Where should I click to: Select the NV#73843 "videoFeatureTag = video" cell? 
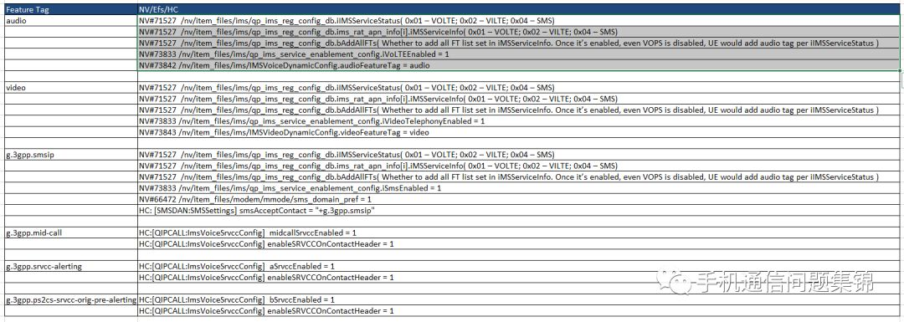click(x=518, y=132)
